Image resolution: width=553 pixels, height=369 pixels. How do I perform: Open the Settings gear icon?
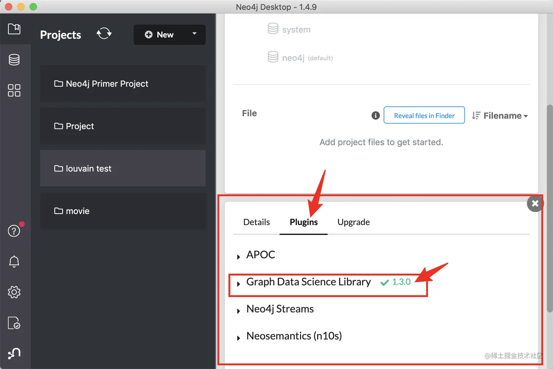coord(14,292)
